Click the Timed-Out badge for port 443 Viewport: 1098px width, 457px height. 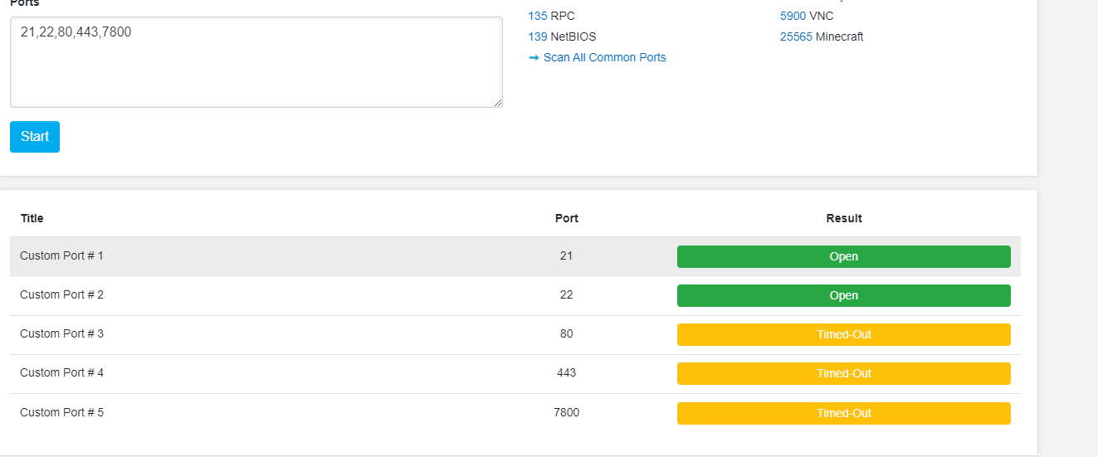843,374
